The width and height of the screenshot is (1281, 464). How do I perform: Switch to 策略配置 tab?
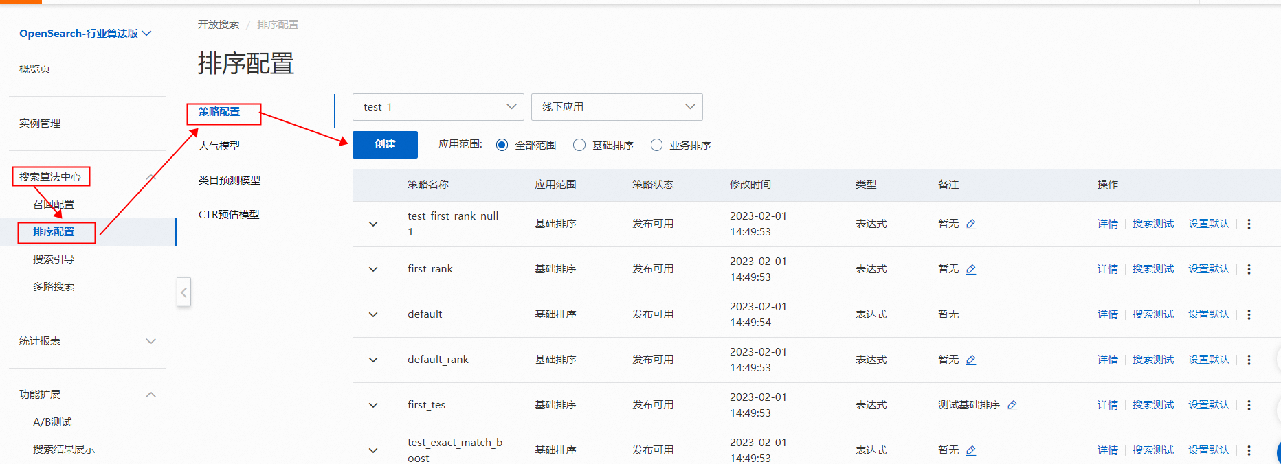pyautogui.click(x=219, y=112)
